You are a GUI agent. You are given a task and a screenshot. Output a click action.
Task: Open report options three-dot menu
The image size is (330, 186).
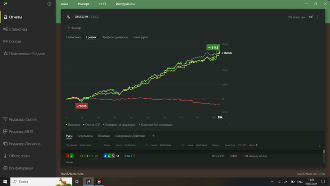(318, 17)
